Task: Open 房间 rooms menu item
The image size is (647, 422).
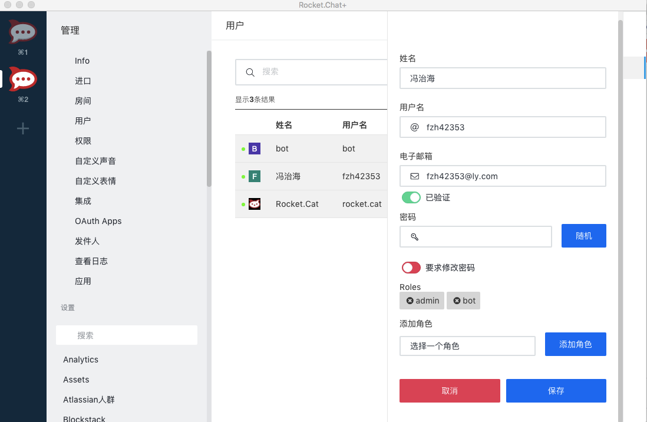Action: point(83,101)
